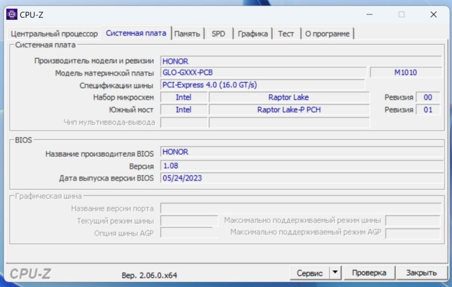The width and height of the screenshot is (452, 287).
Task: Click the Intel southbridge vendor field
Action: tap(184, 110)
